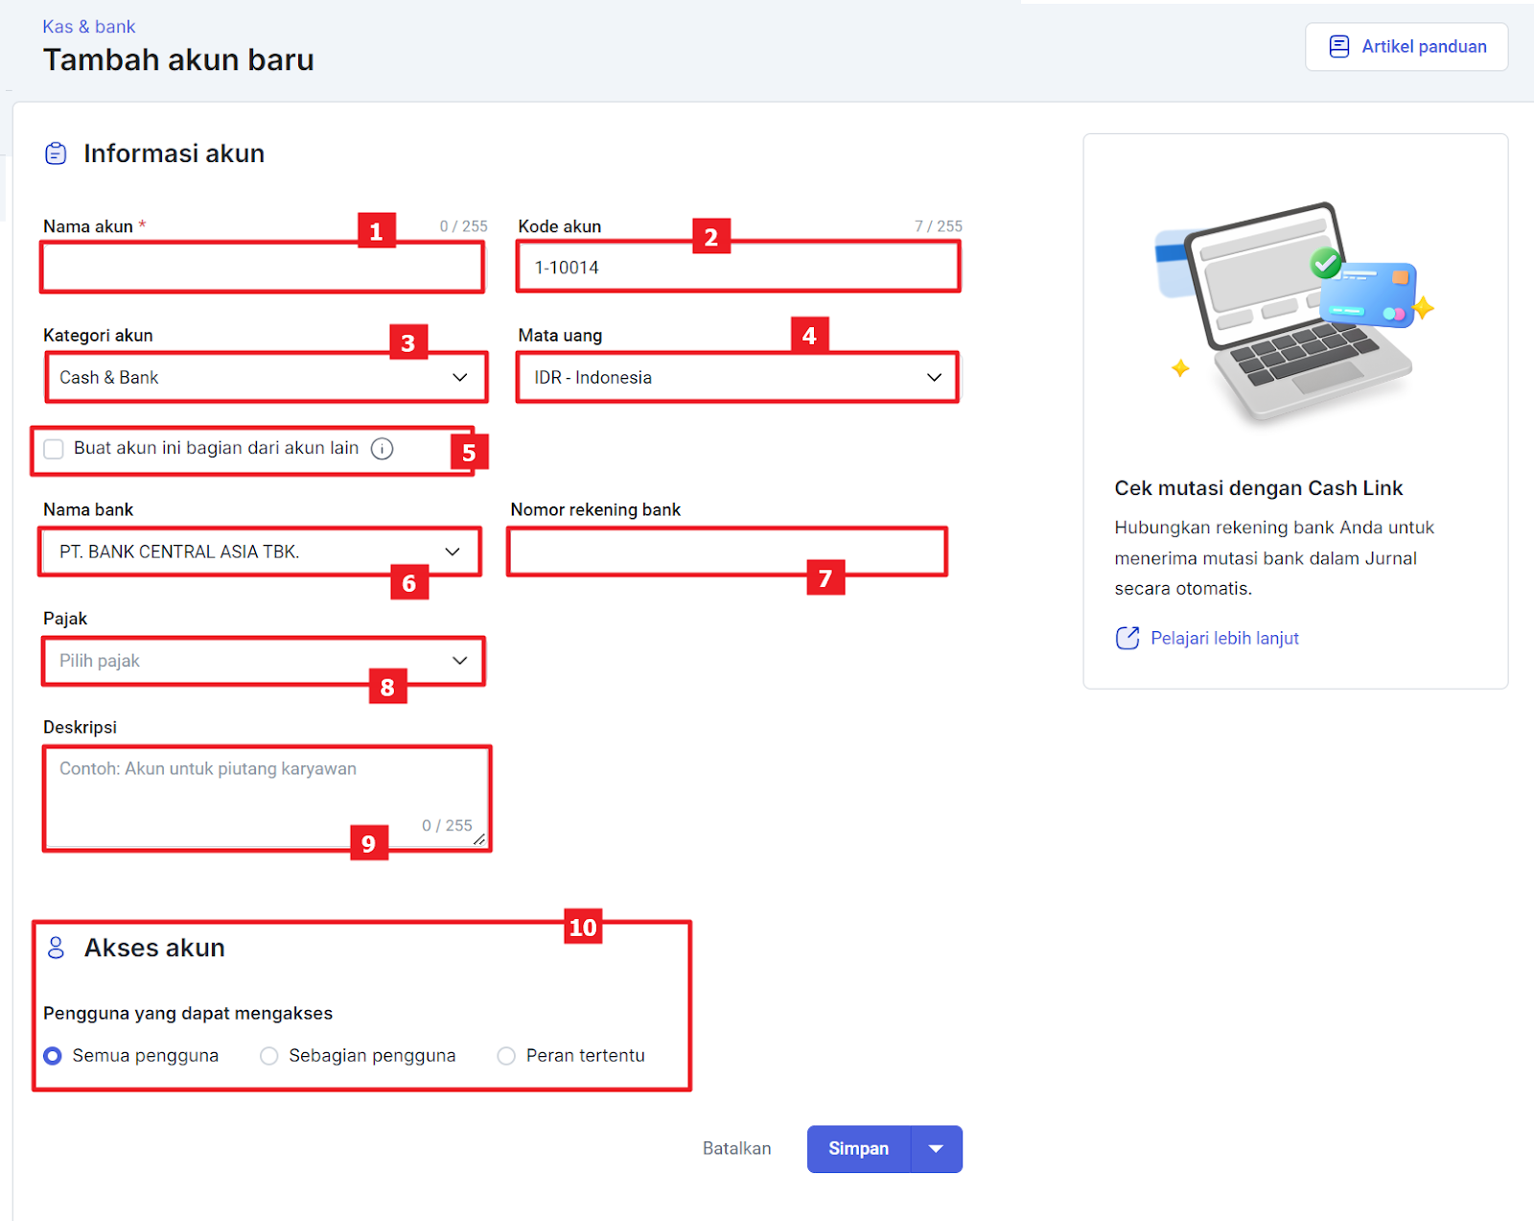Viewport: 1534px width, 1221px height.
Task: Go to Kas & bank breadcrumb
Action: click(x=88, y=27)
